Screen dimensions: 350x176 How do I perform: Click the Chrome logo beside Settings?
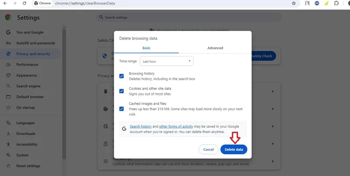pos(8,18)
